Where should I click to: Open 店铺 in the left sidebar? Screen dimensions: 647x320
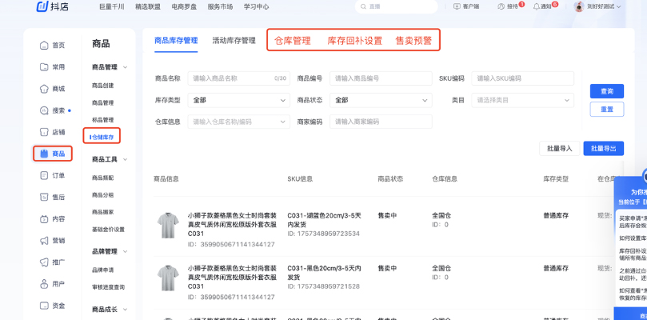(x=53, y=132)
